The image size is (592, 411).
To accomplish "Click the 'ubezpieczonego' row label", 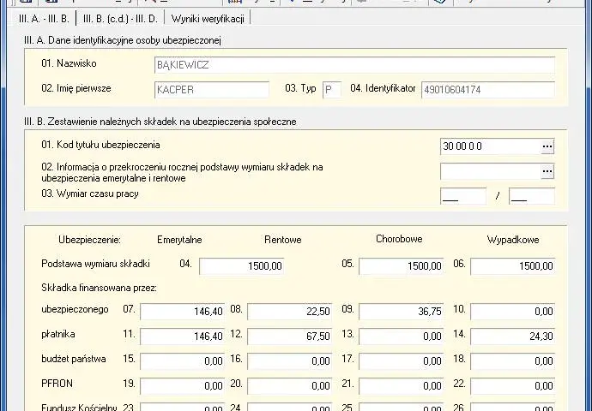I will (x=75, y=310).
